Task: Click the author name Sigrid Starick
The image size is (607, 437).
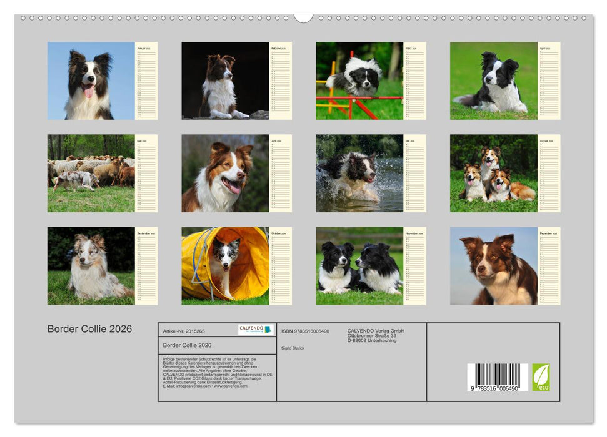Action: pyautogui.click(x=292, y=347)
